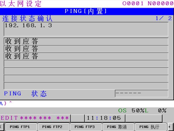Click the + next-menu softkey arrow
174x131 pixels.
[170, 127]
